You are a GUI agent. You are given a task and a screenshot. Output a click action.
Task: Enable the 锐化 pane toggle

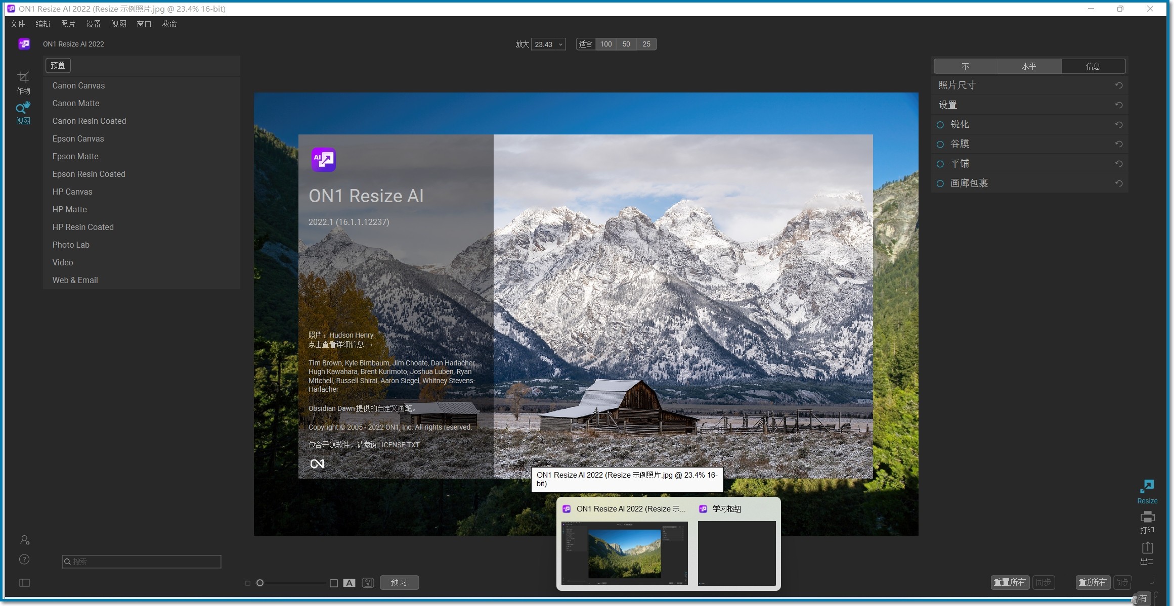pyautogui.click(x=940, y=125)
